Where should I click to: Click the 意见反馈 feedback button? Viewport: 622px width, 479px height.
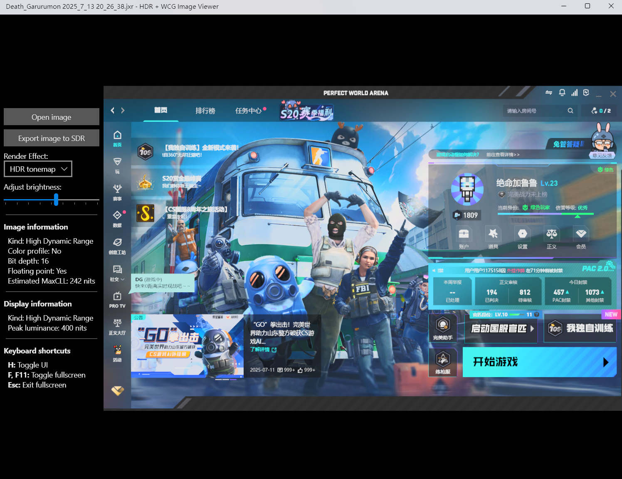click(x=602, y=156)
